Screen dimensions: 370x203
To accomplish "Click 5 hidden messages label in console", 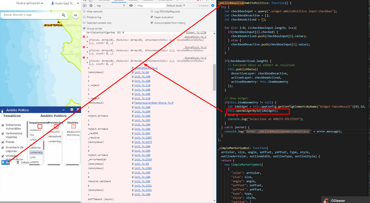I will pos(203,6).
